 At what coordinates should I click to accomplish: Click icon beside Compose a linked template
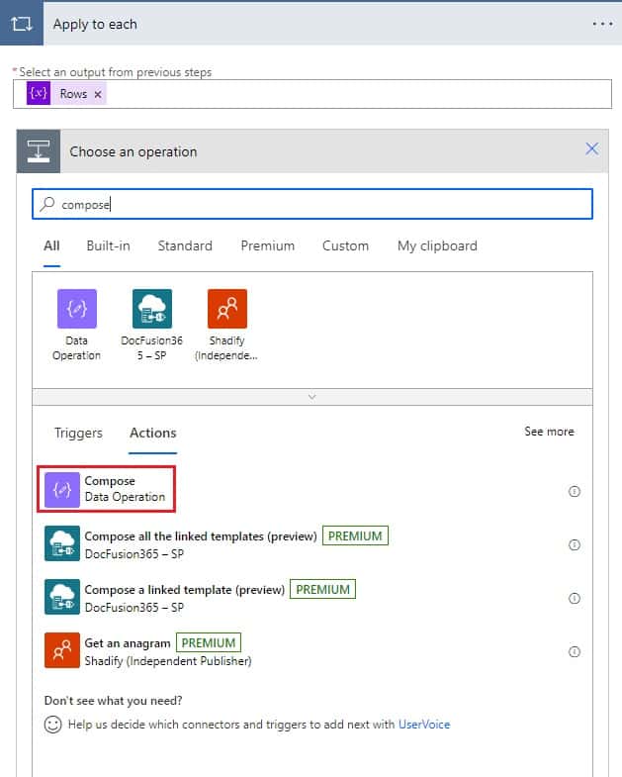(62, 597)
